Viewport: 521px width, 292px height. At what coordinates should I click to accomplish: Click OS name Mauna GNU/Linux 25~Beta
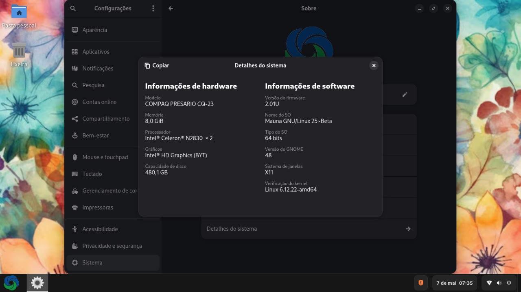(298, 121)
